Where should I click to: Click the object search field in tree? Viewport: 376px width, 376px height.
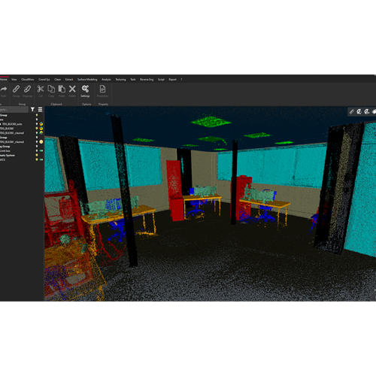(x=14, y=110)
